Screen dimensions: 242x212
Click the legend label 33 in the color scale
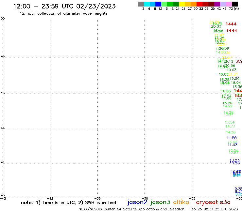(201, 9)
